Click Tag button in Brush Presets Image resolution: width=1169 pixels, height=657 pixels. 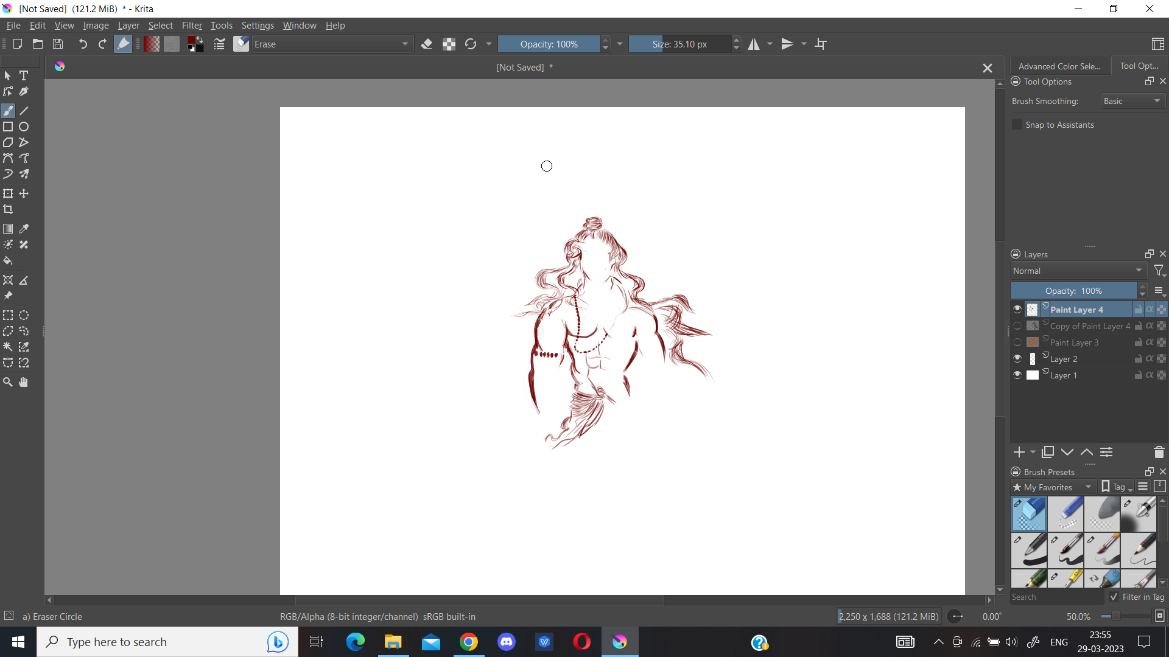click(x=1117, y=487)
